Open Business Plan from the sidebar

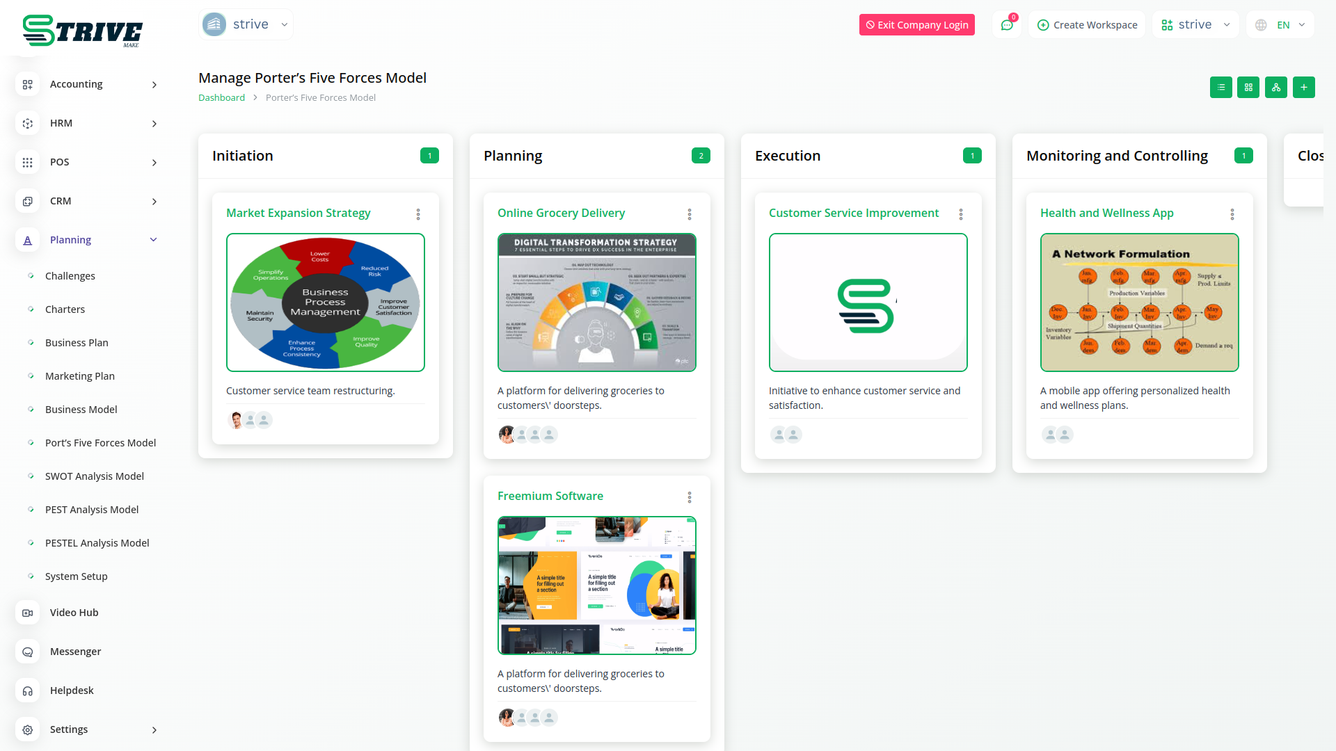tap(77, 343)
